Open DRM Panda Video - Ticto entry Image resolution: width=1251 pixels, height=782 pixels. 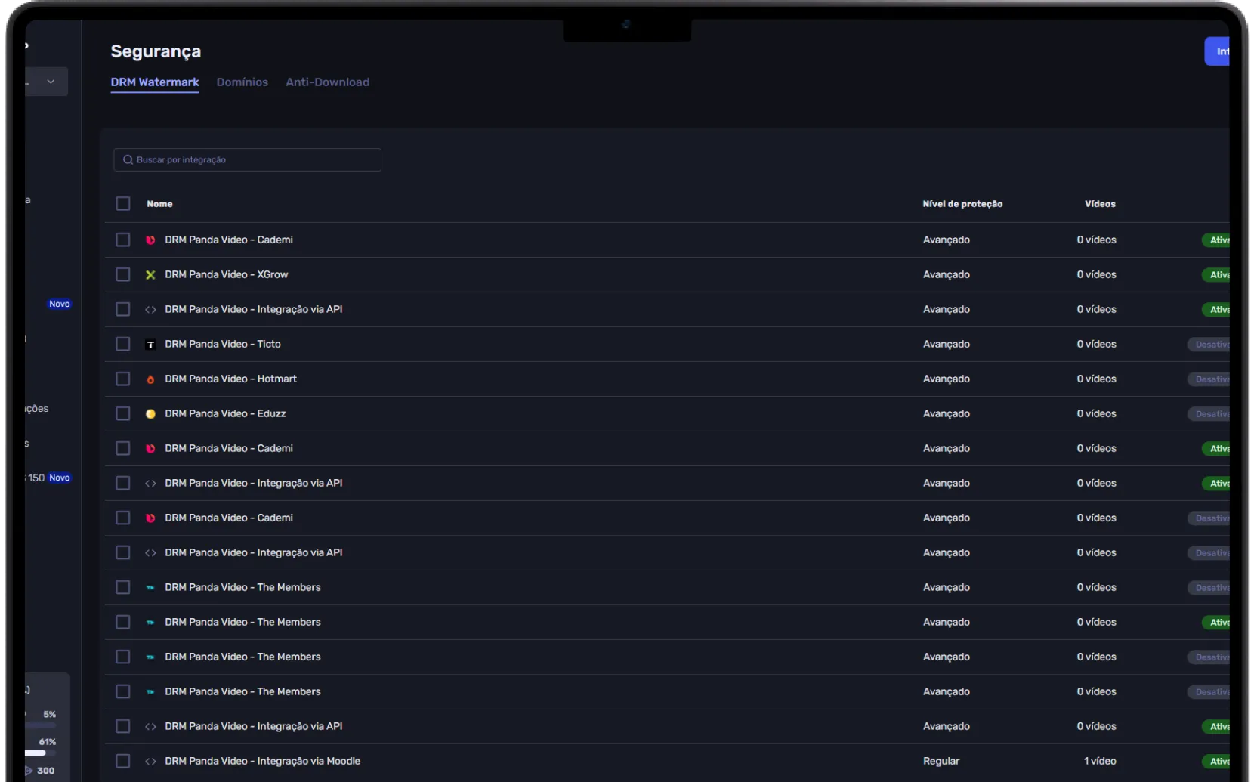coord(223,345)
